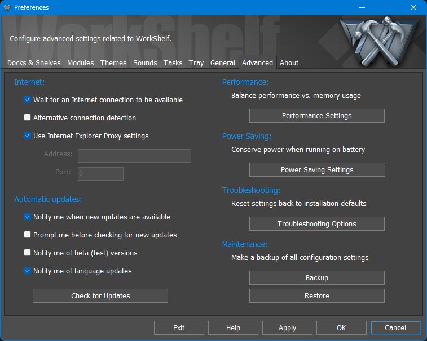The height and width of the screenshot is (341, 427).
Task: Click text 'Balance performance vs. memory usage'
Action: [x=296, y=96]
